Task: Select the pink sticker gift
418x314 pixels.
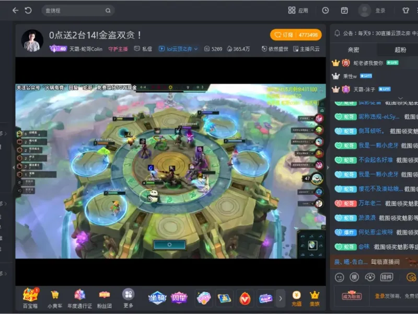Action: pyautogui.click(x=204, y=298)
